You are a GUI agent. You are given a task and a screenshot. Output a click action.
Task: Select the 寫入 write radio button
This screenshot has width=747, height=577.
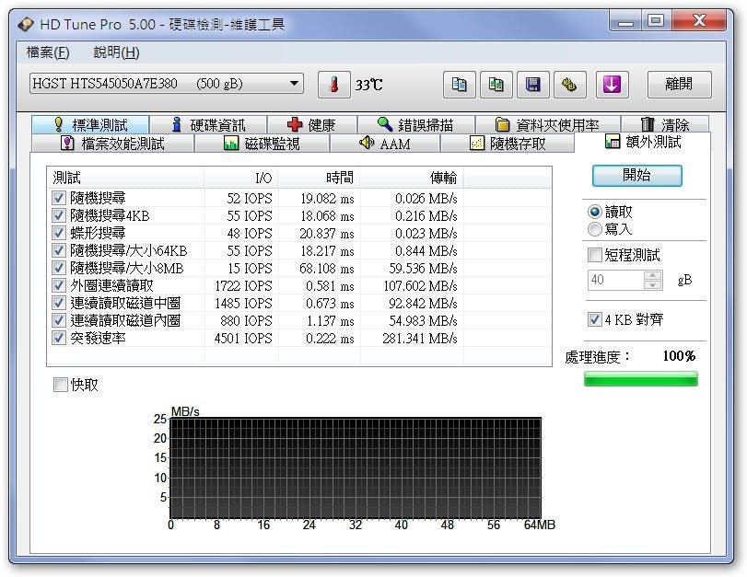coord(595,229)
